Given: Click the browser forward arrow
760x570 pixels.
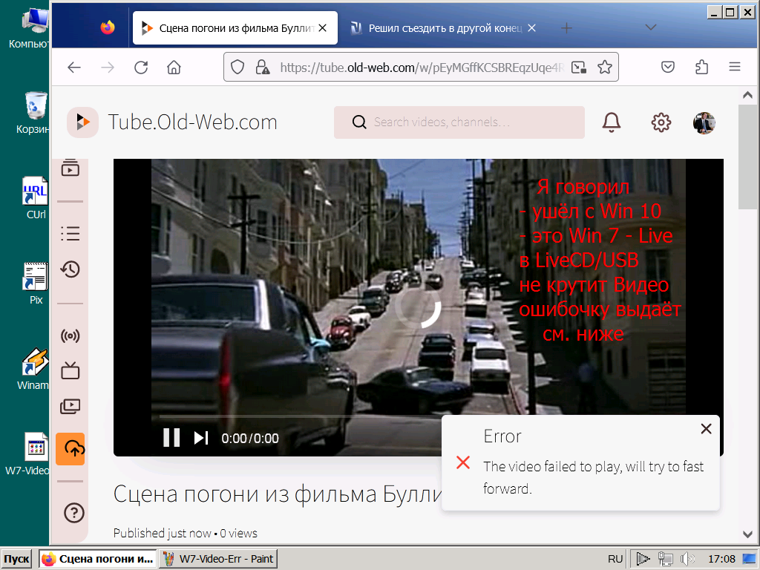Looking at the screenshot, I should point(108,68).
